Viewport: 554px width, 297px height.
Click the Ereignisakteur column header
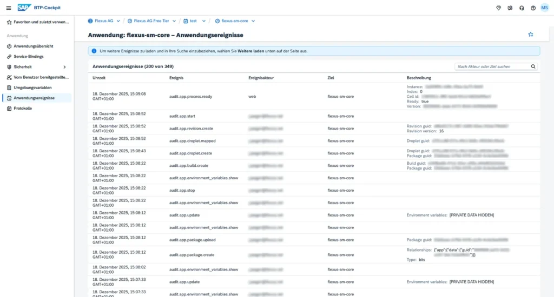tap(261, 78)
